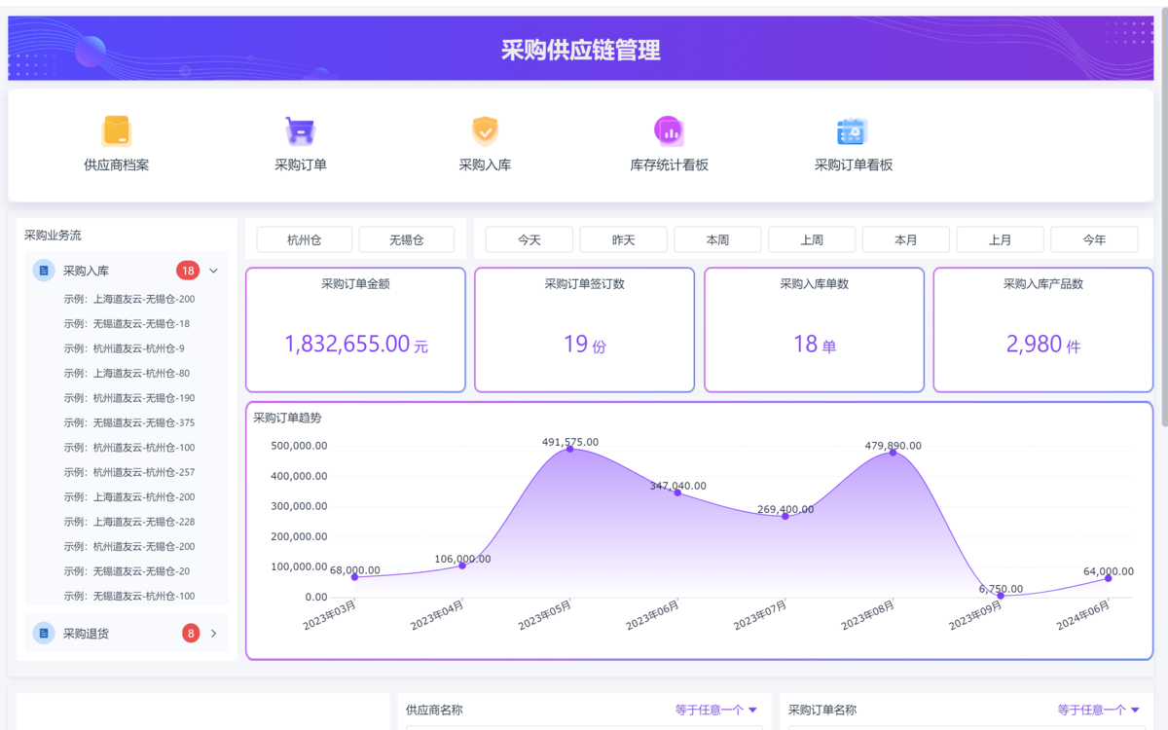Open 等于任意一个 dropdown for 采购订单名称
Viewport: 1168px width, 730px height.
point(1099,711)
